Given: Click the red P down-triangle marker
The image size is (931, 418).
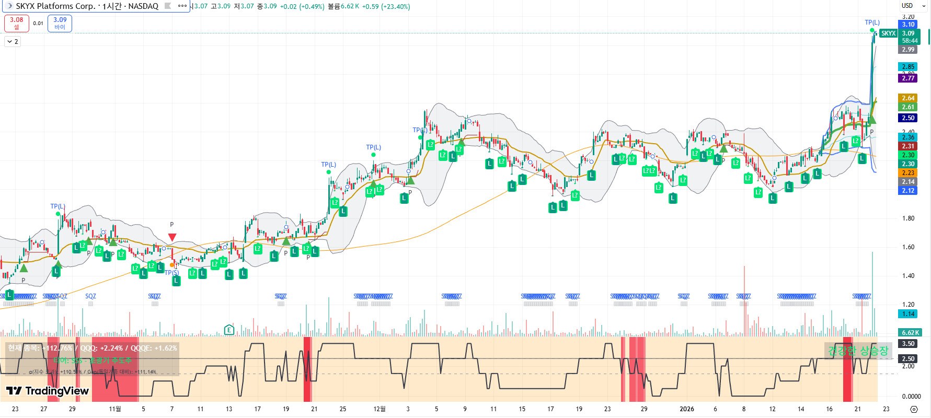Looking at the screenshot, I should [172, 237].
